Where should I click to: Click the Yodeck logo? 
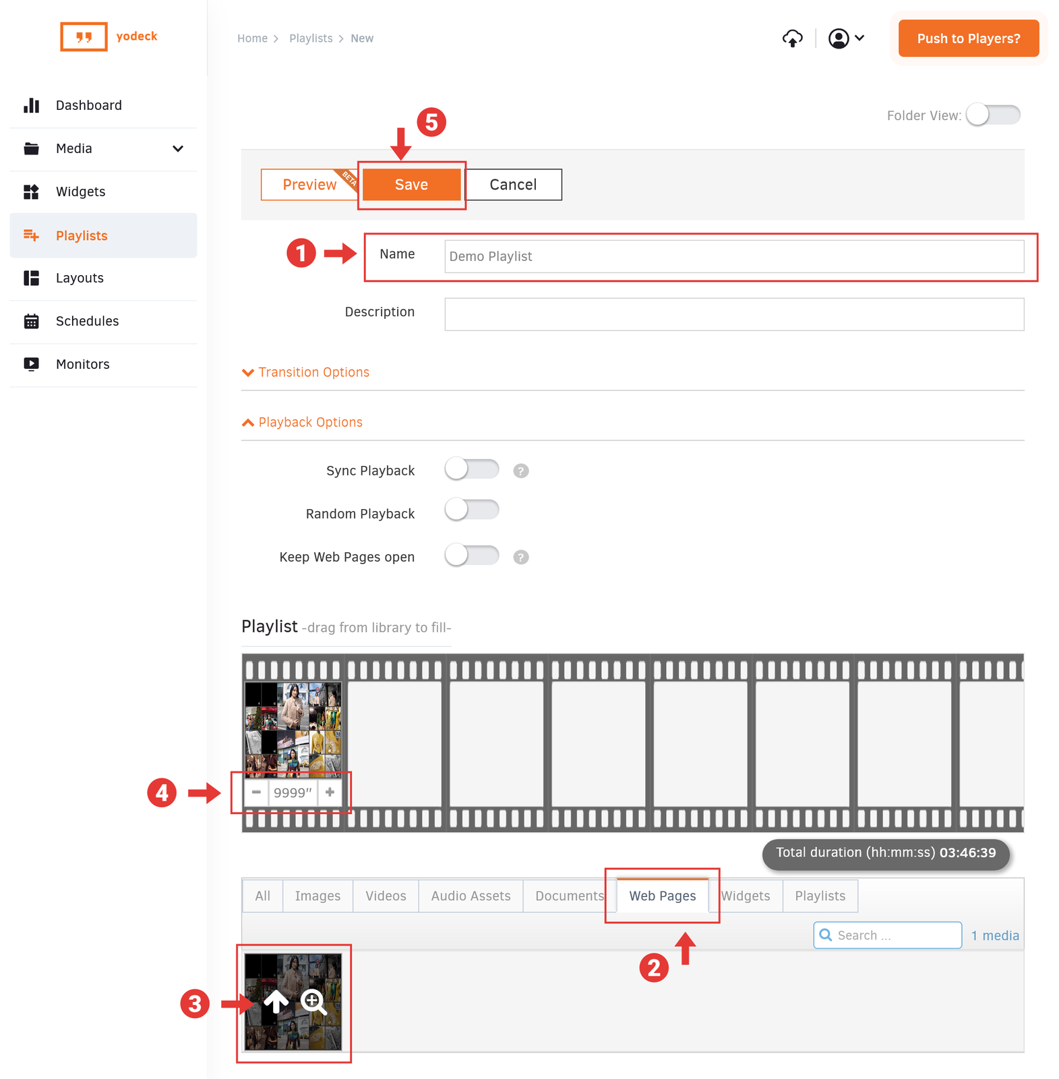tap(109, 36)
